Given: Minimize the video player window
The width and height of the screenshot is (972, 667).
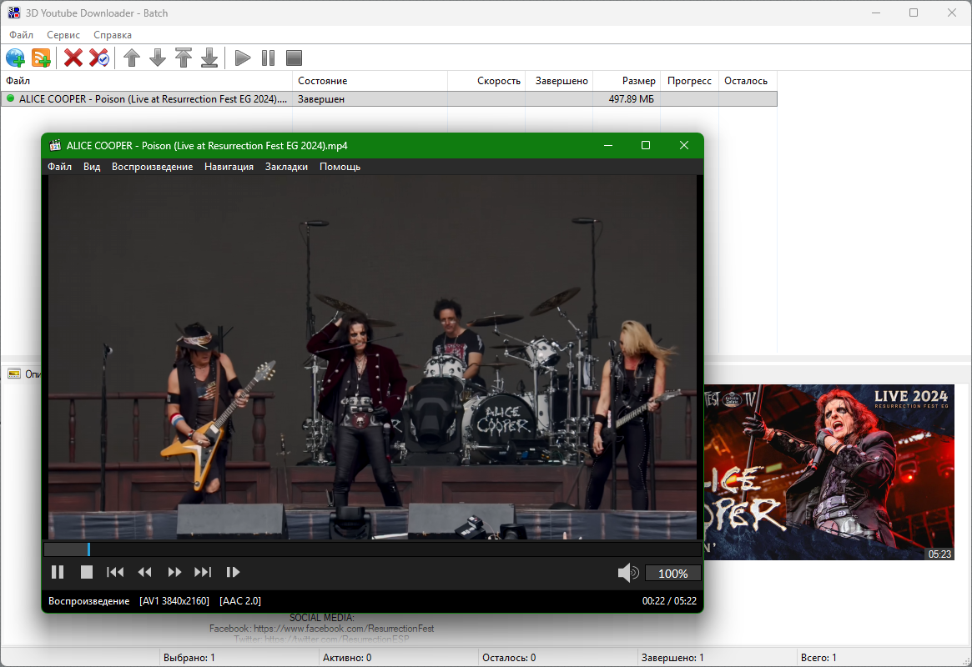Looking at the screenshot, I should 608,145.
